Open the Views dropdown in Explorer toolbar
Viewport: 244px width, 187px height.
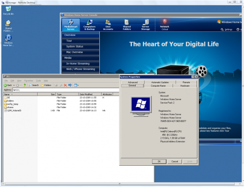pos(76,85)
